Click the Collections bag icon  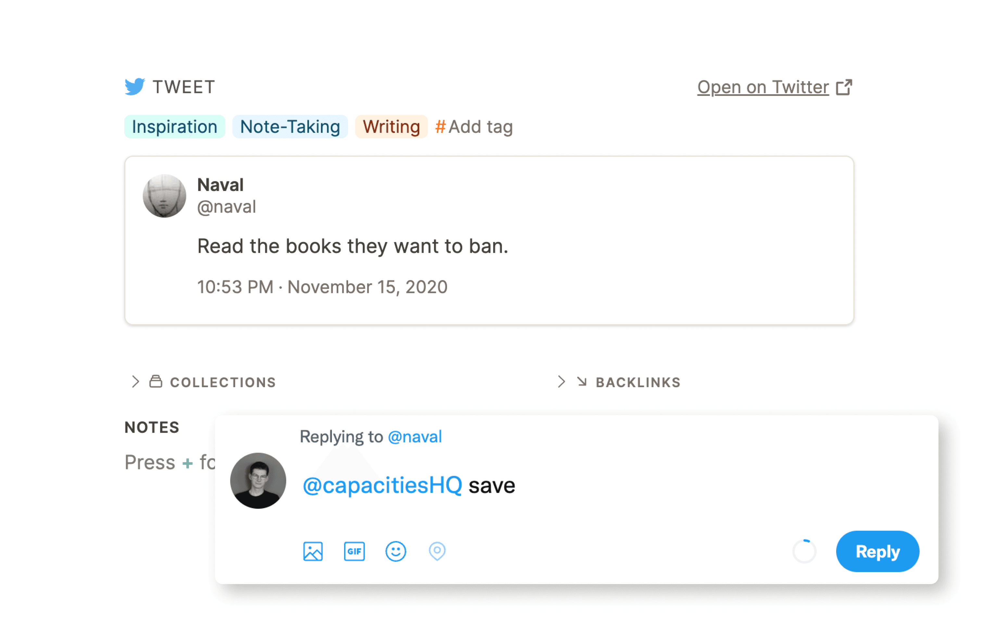(x=156, y=382)
